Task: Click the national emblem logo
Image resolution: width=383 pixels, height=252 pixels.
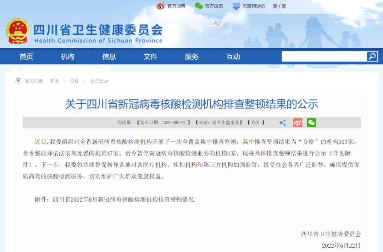Action: click(18, 31)
